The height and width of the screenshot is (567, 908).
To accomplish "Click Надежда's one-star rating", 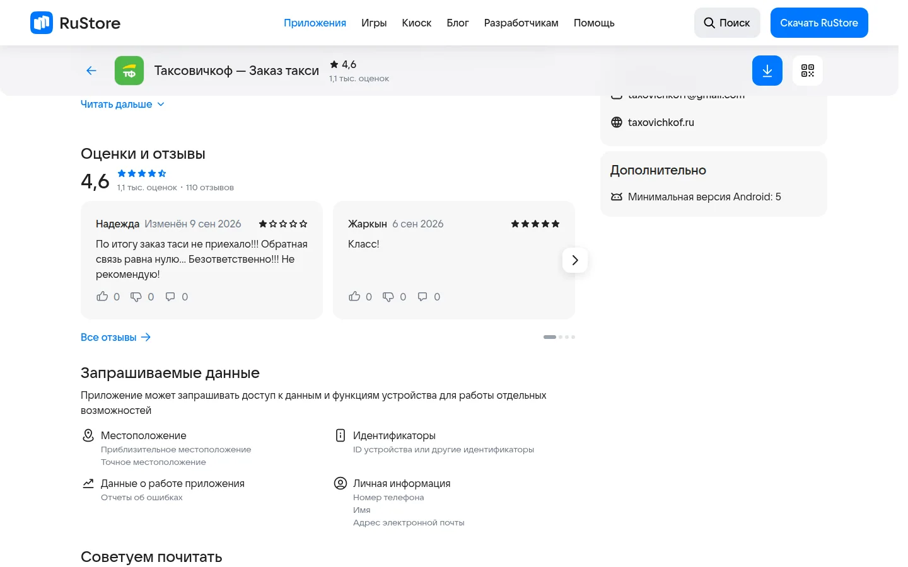I will point(283,224).
